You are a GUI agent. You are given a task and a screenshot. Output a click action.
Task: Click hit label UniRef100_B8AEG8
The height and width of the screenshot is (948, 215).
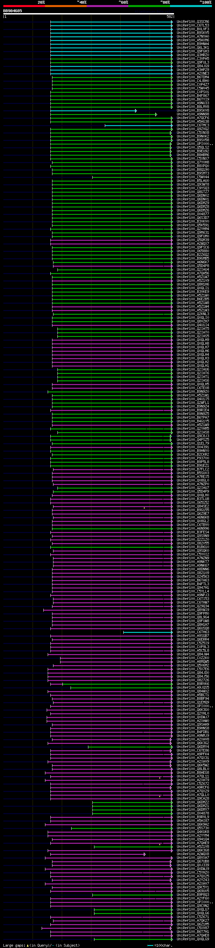193,773
